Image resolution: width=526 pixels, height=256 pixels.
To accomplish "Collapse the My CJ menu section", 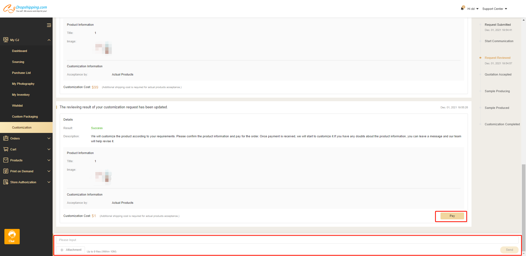I will click(x=49, y=40).
